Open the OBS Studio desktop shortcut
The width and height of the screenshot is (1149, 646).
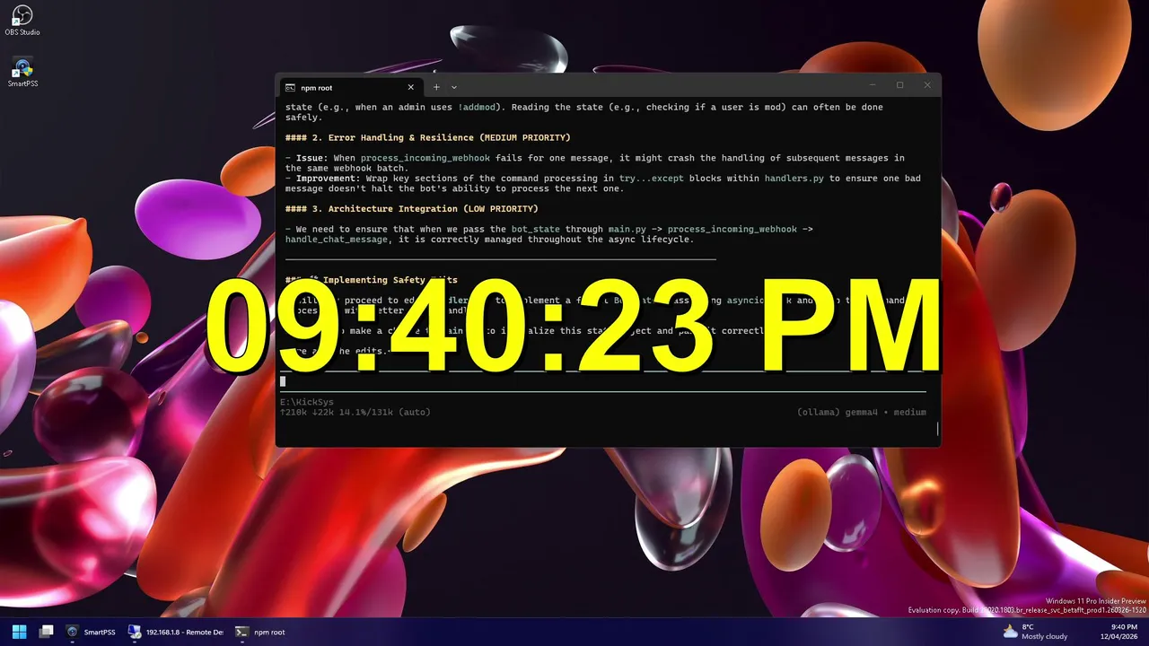(22, 21)
